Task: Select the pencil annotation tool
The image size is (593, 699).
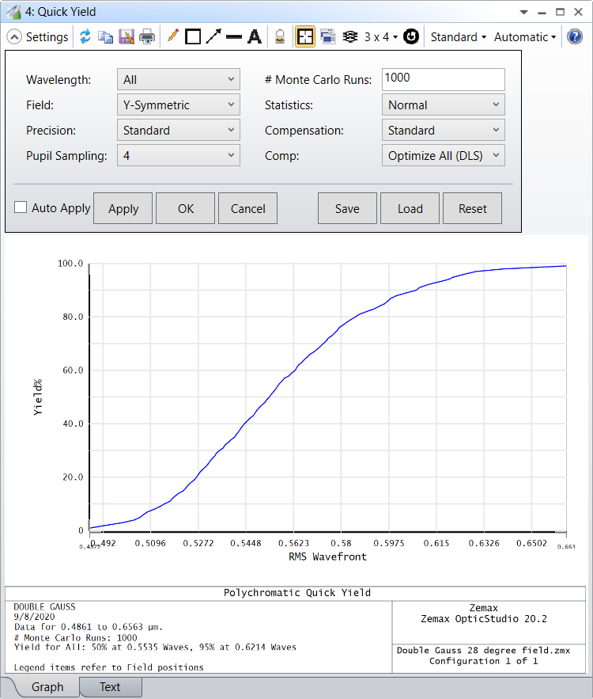Action: click(173, 36)
